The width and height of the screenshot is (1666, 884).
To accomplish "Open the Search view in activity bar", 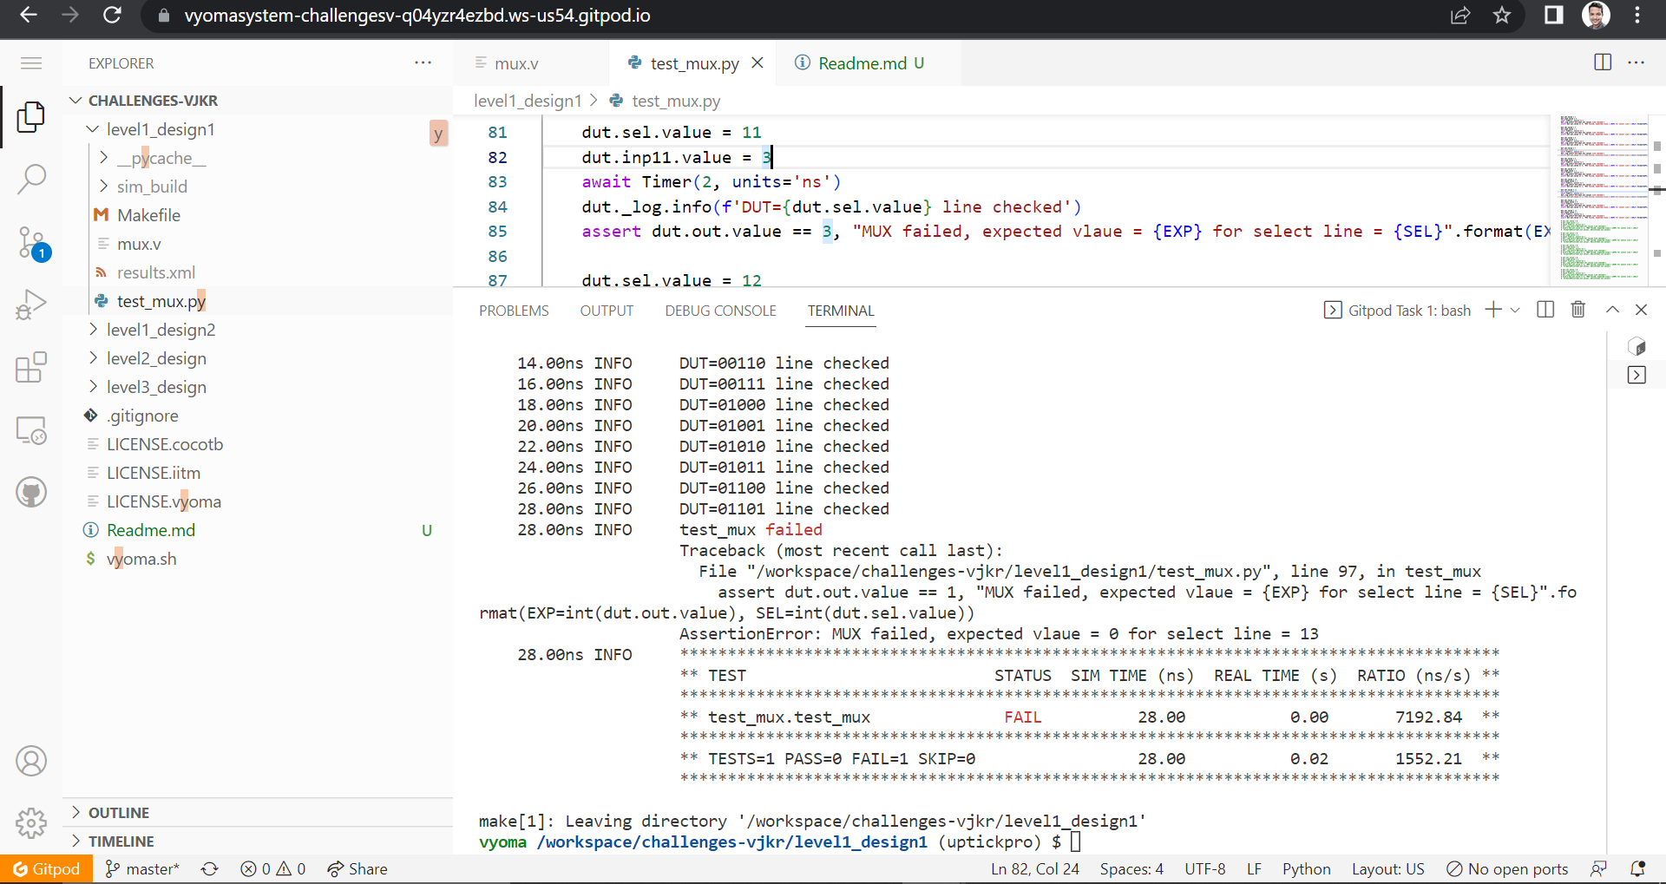I will coord(31,178).
